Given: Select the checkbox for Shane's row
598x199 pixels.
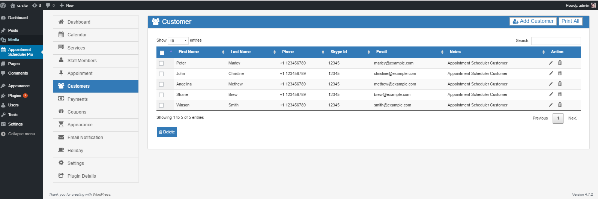Looking at the screenshot, I should 161,95.
